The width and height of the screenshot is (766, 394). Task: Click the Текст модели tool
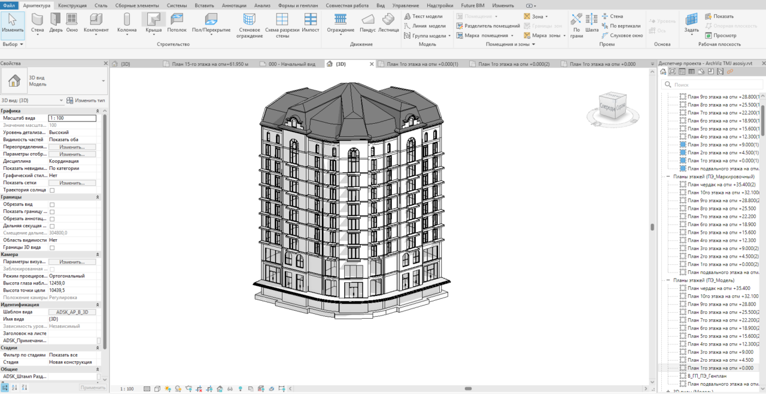423,16
